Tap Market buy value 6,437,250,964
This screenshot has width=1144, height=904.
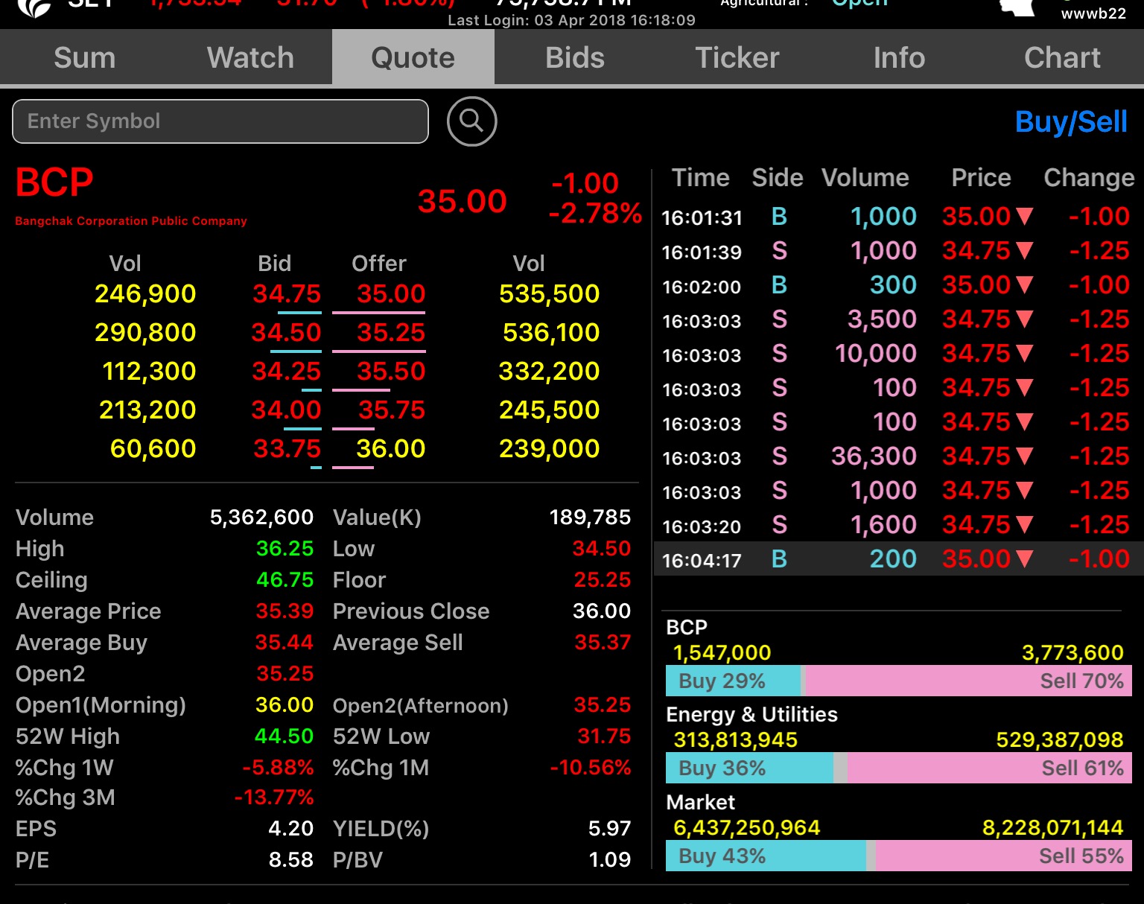[746, 827]
